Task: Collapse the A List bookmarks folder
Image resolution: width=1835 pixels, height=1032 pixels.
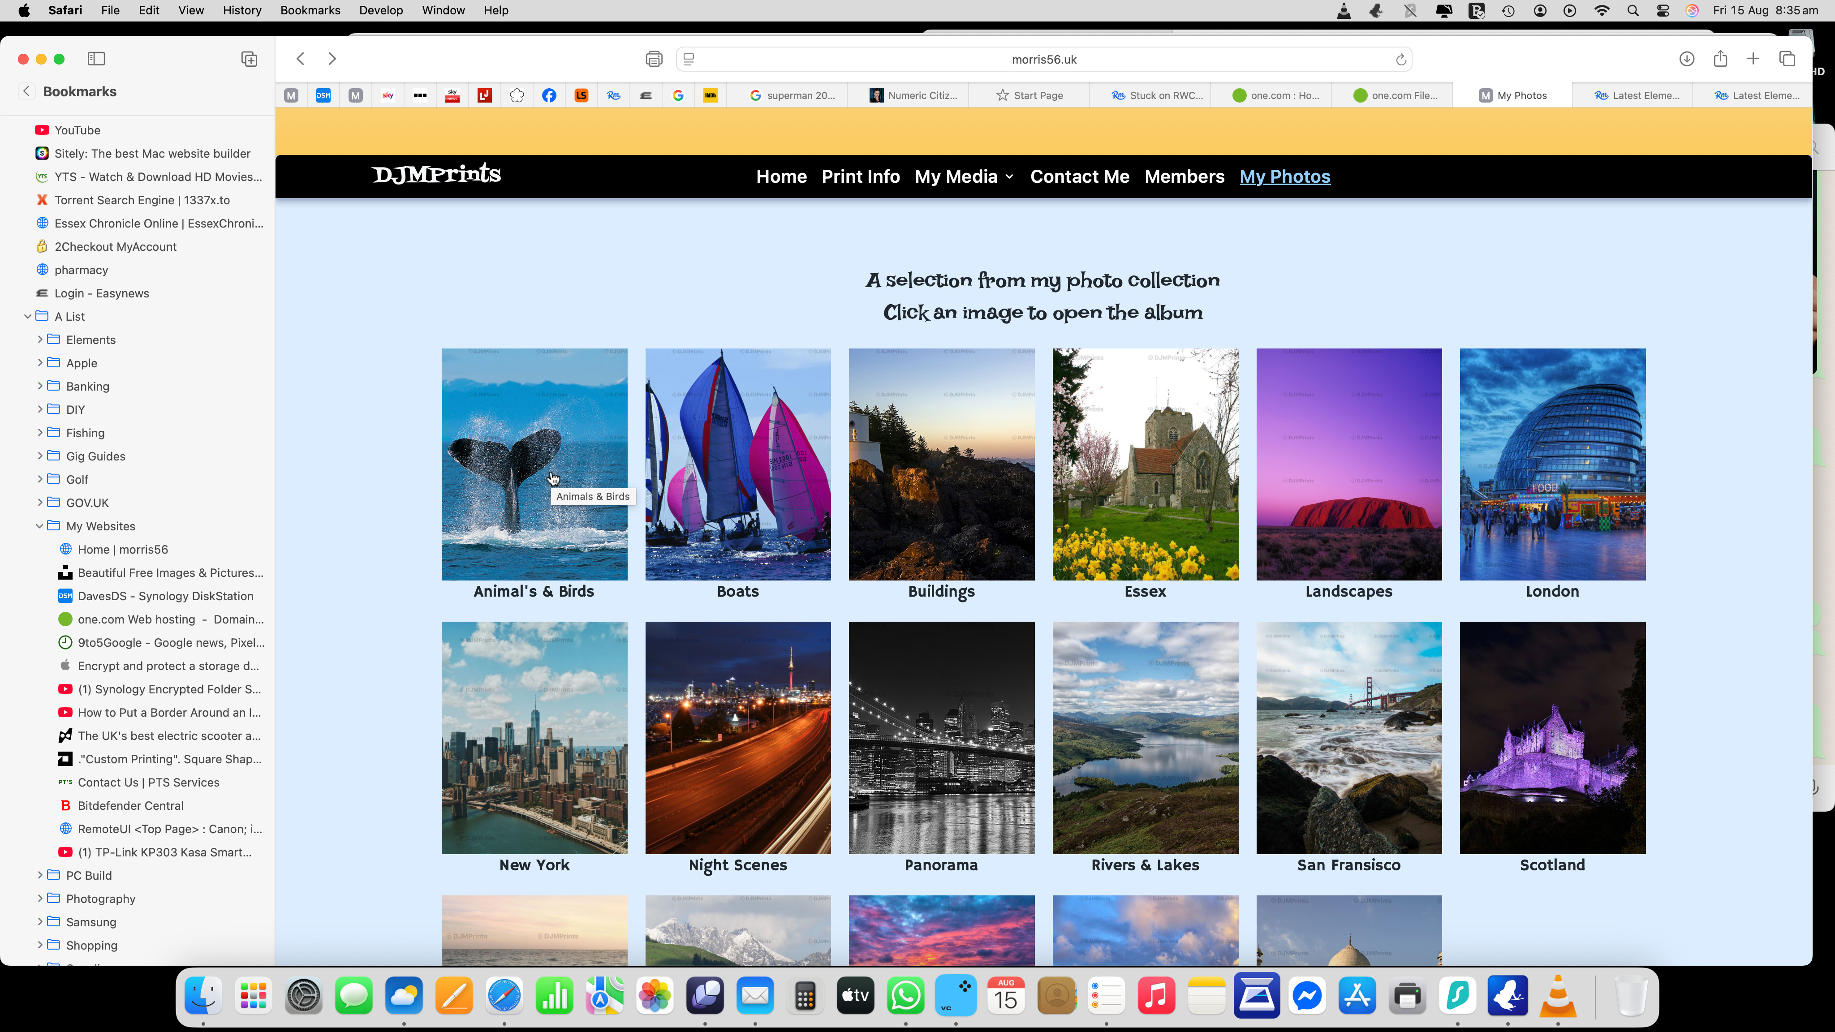Action: tap(28, 316)
